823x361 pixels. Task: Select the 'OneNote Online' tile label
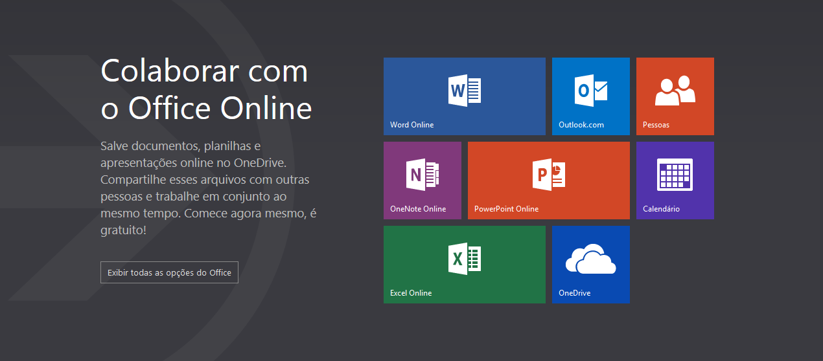pyautogui.click(x=418, y=209)
